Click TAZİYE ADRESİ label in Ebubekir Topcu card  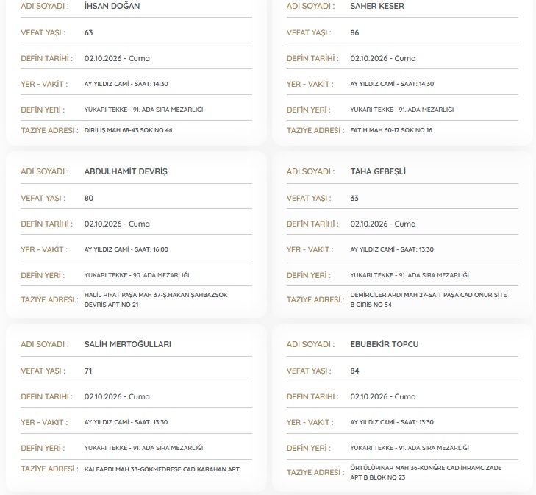pyautogui.click(x=315, y=472)
